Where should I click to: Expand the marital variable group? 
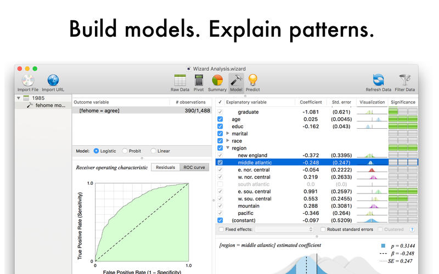click(x=228, y=133)
